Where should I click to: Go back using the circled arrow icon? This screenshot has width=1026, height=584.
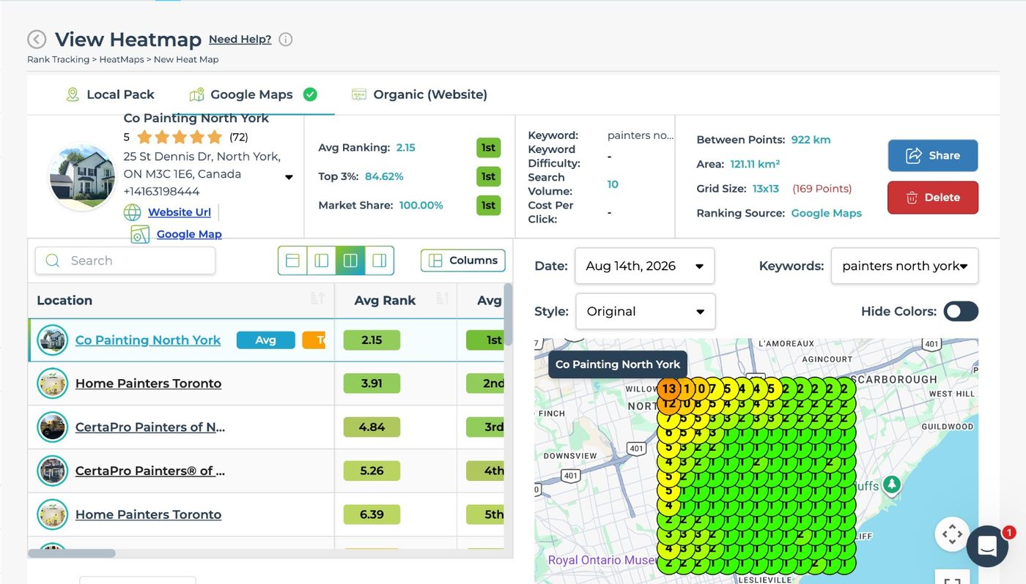(x=37, y=40)
